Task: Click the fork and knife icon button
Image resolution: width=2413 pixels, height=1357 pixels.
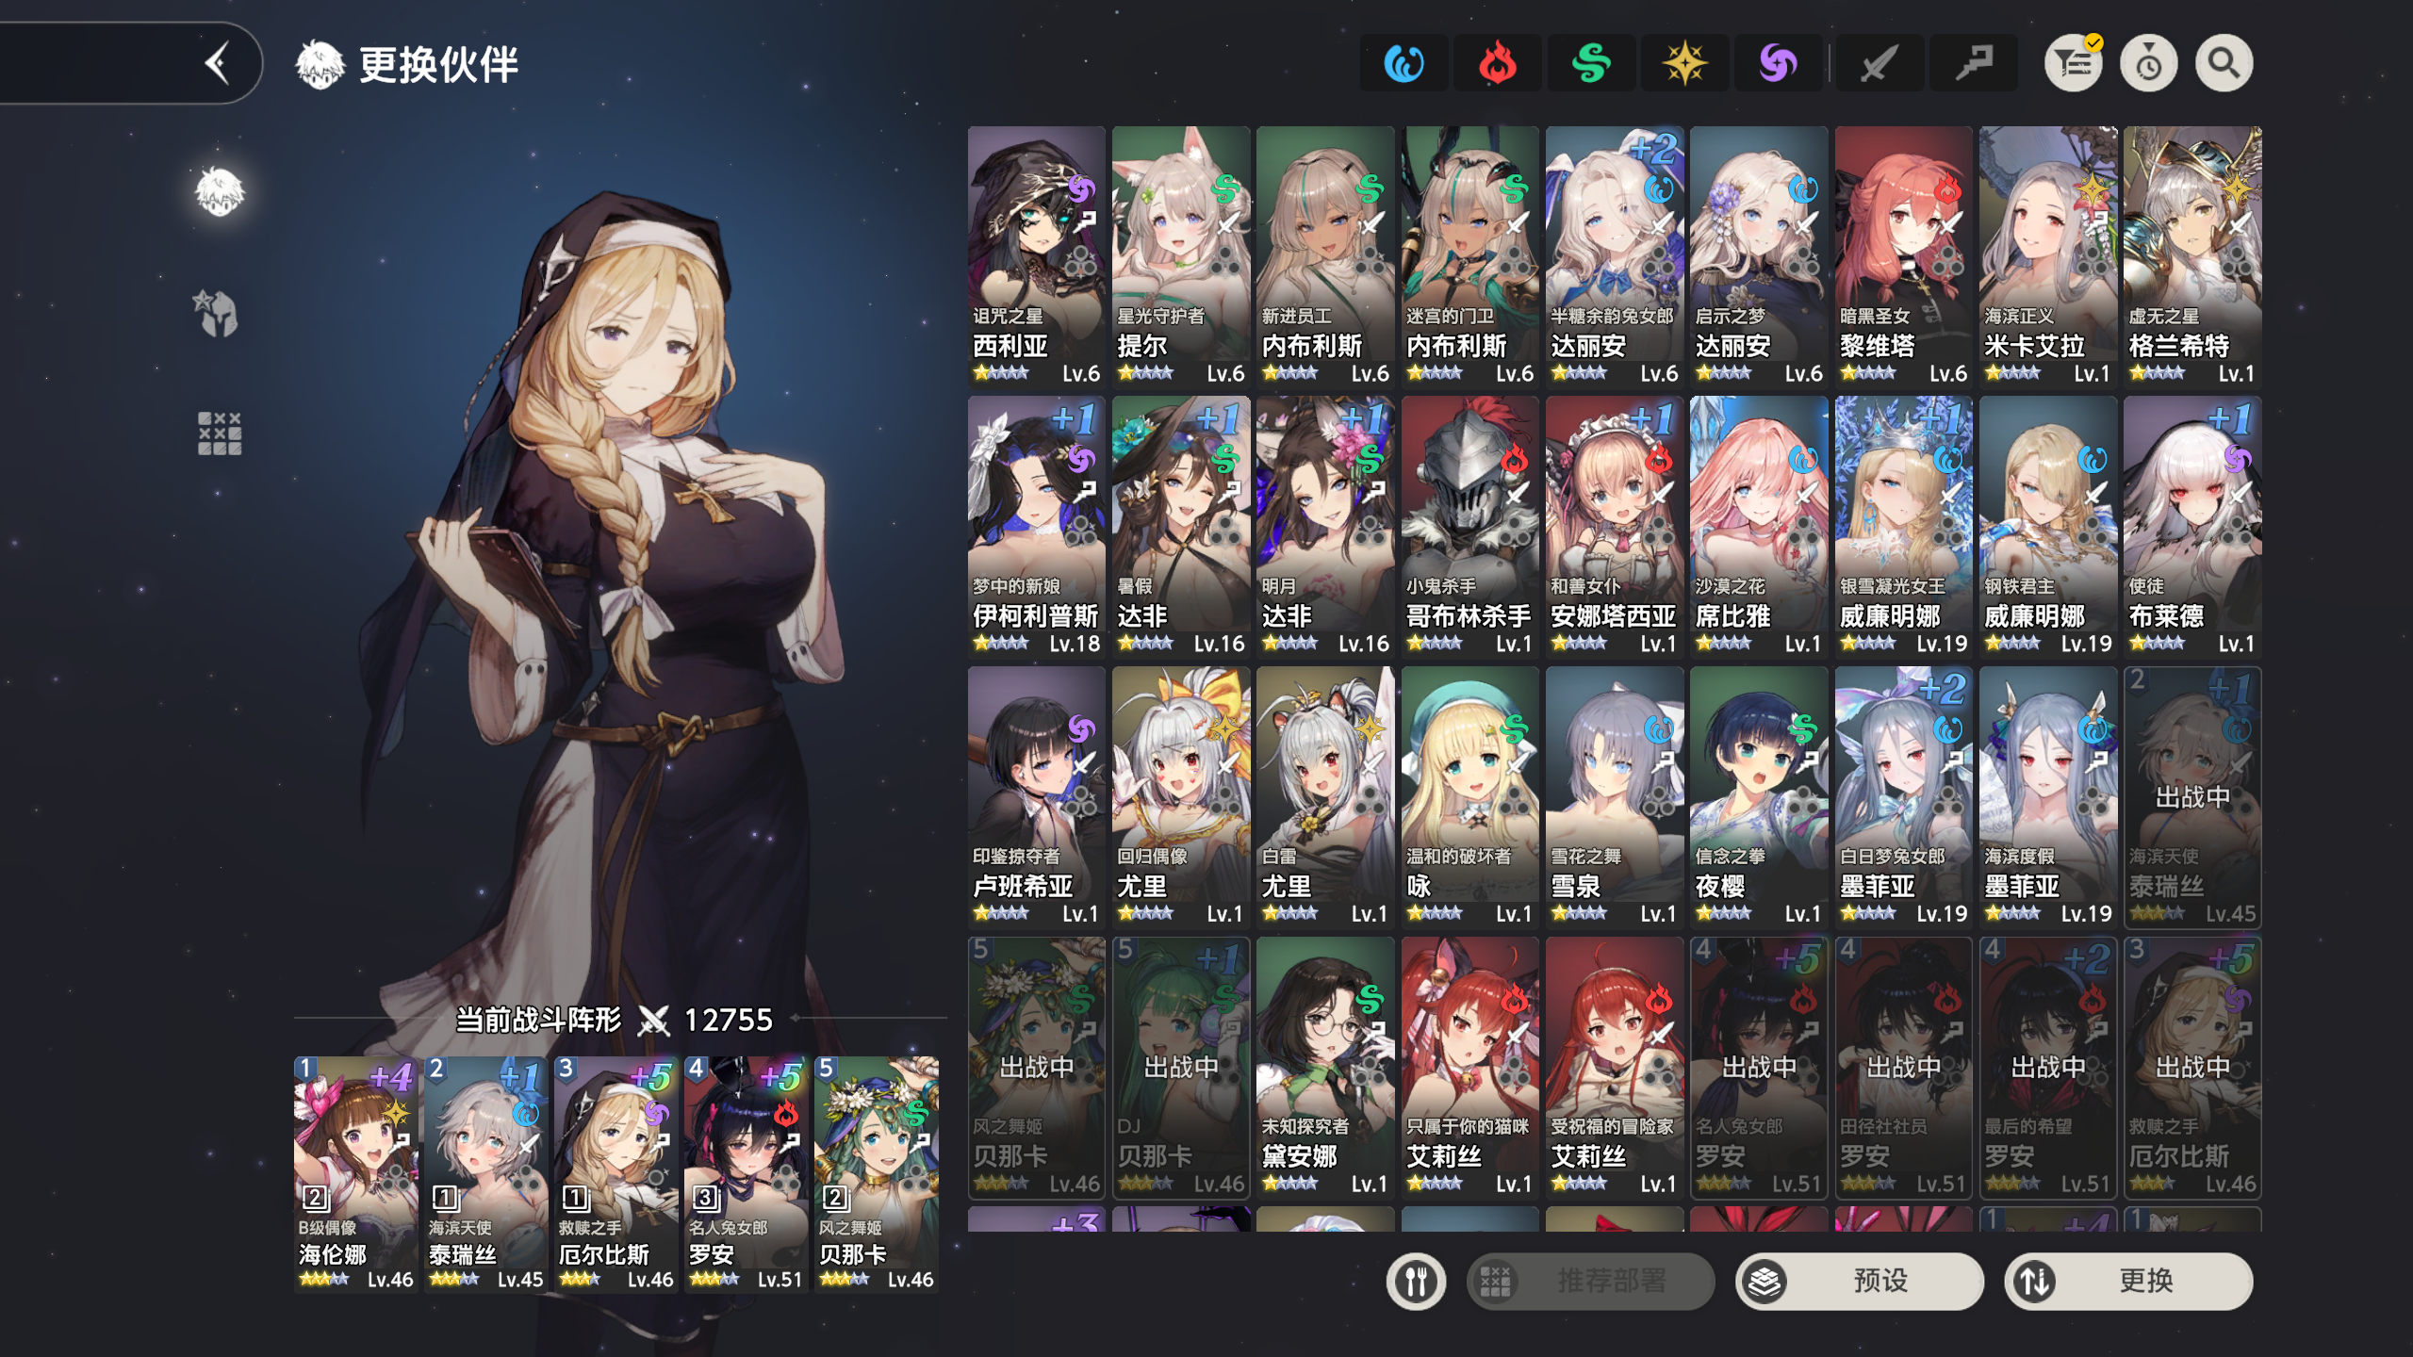Action: (x=1416, y=1281)
